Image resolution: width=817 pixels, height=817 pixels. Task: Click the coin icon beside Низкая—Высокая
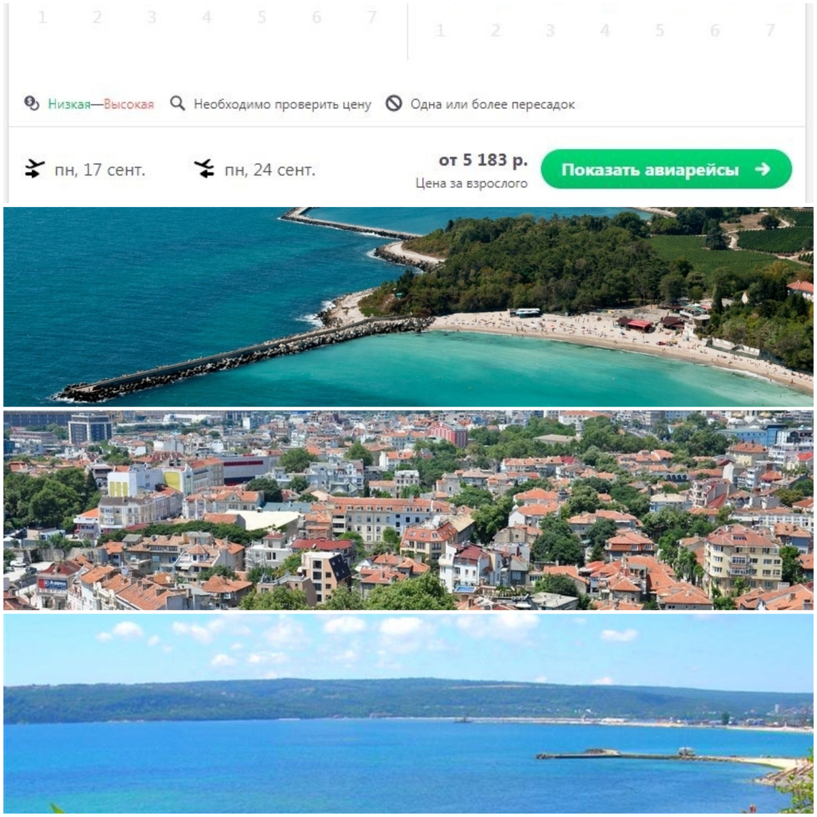(x=31, y=103)
